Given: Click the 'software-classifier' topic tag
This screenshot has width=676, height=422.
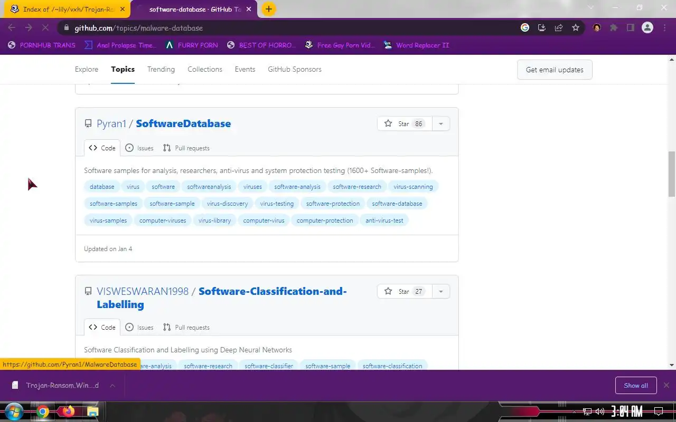Looking at the screenshot, I should click(269, 366).
